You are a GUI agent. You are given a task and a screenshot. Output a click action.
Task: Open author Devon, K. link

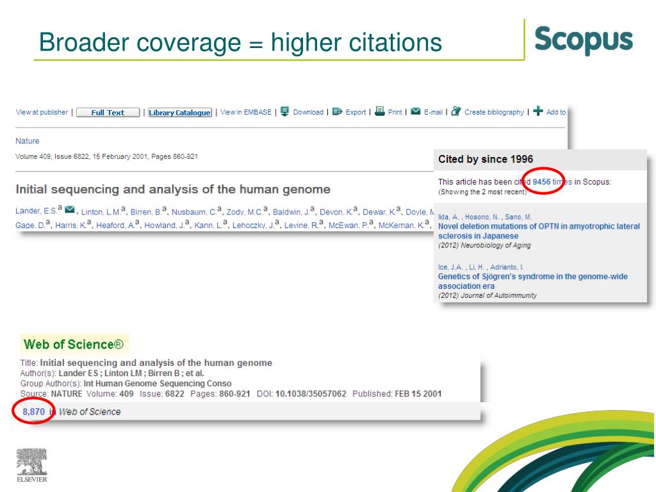pyautogui.click(x=336, y=212)
